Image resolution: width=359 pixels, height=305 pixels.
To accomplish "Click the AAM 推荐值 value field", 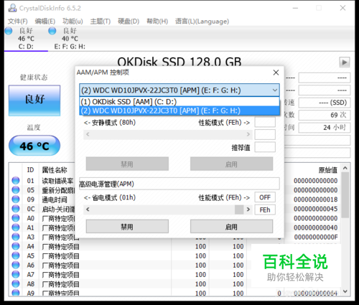I will (265, 147).
